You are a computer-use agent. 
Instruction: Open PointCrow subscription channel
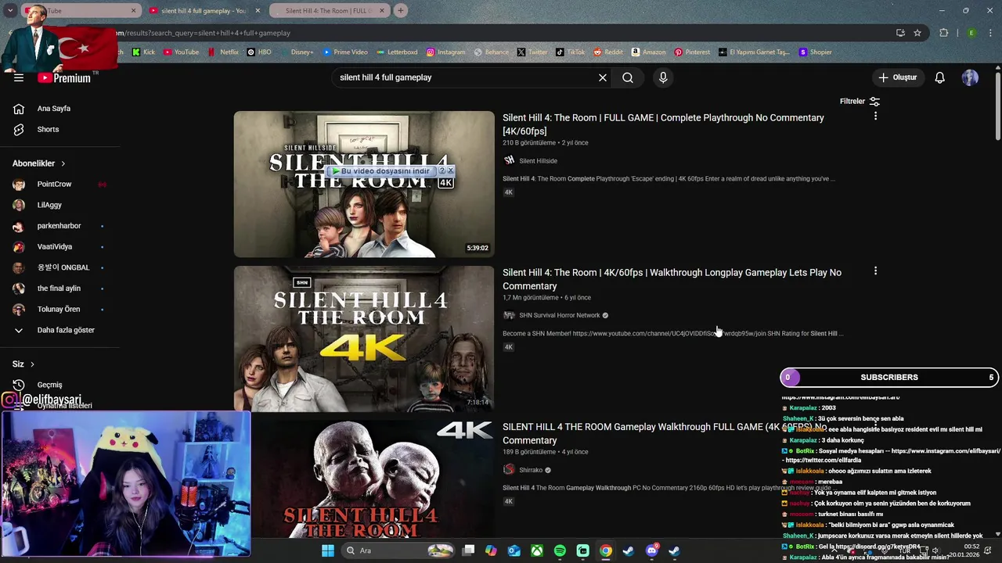click(54, 185)
